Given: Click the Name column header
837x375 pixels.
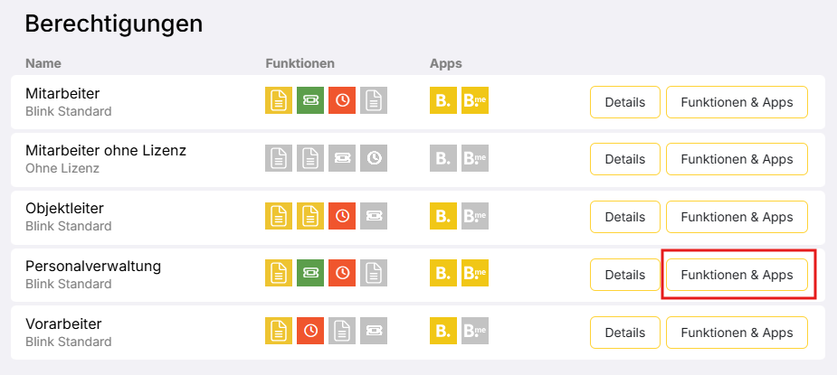Looking at the screenshot, I should [x=42, y=63].
